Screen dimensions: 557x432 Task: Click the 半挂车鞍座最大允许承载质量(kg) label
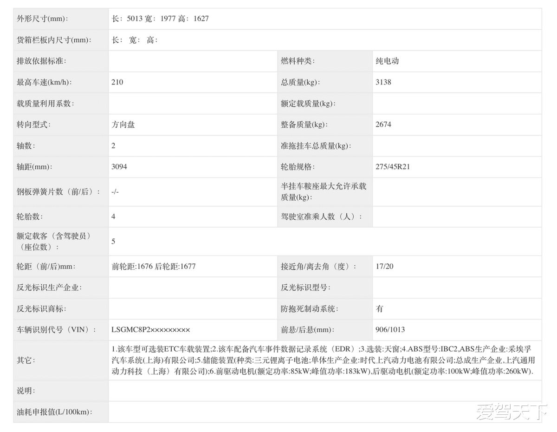click(324, 192)
